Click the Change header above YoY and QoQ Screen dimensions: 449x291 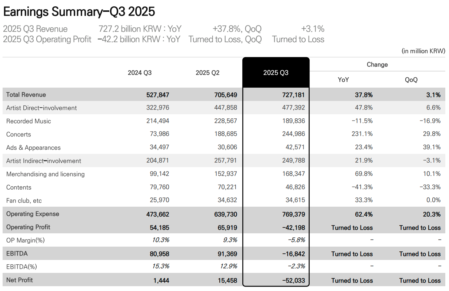coord(377,65)
